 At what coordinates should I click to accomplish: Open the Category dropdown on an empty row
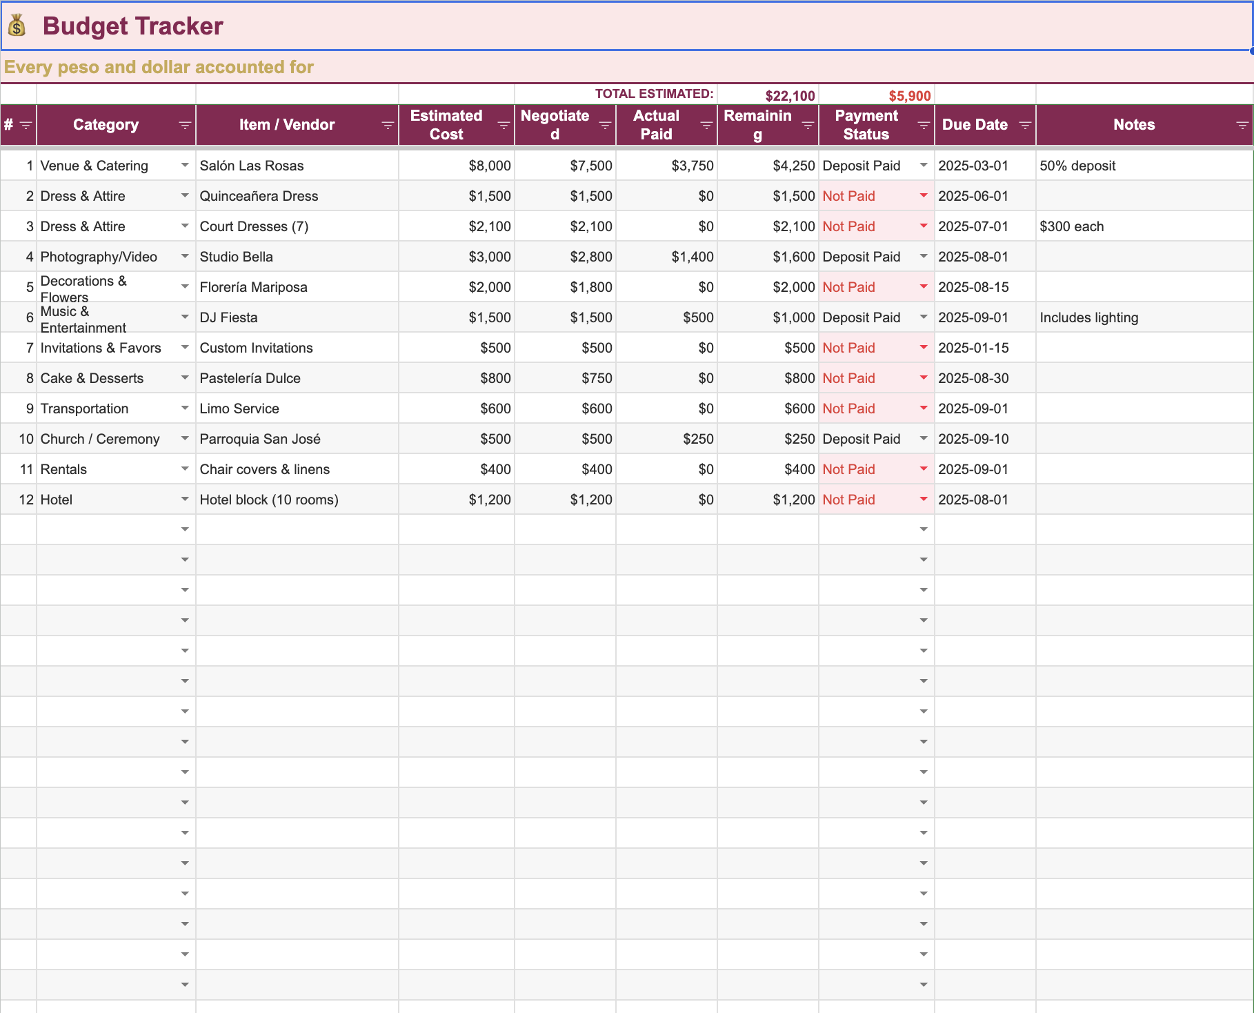pyautogui.click(x=185, y=529)
